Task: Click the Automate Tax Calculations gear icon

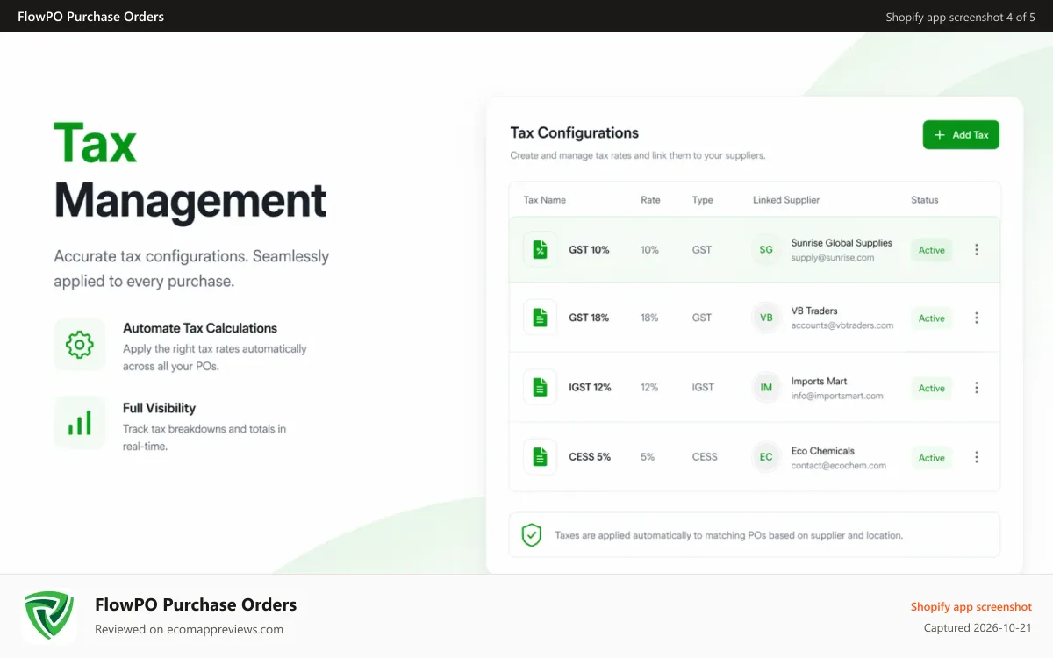Action: click(x=80, y=344)
